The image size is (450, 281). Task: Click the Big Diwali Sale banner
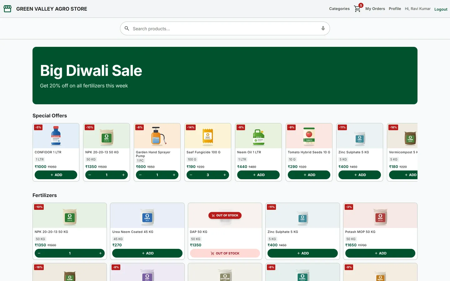[x=225, y=76]
